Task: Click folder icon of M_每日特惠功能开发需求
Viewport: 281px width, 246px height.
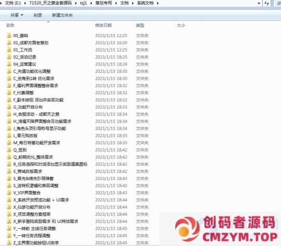Action: [9, 143]
